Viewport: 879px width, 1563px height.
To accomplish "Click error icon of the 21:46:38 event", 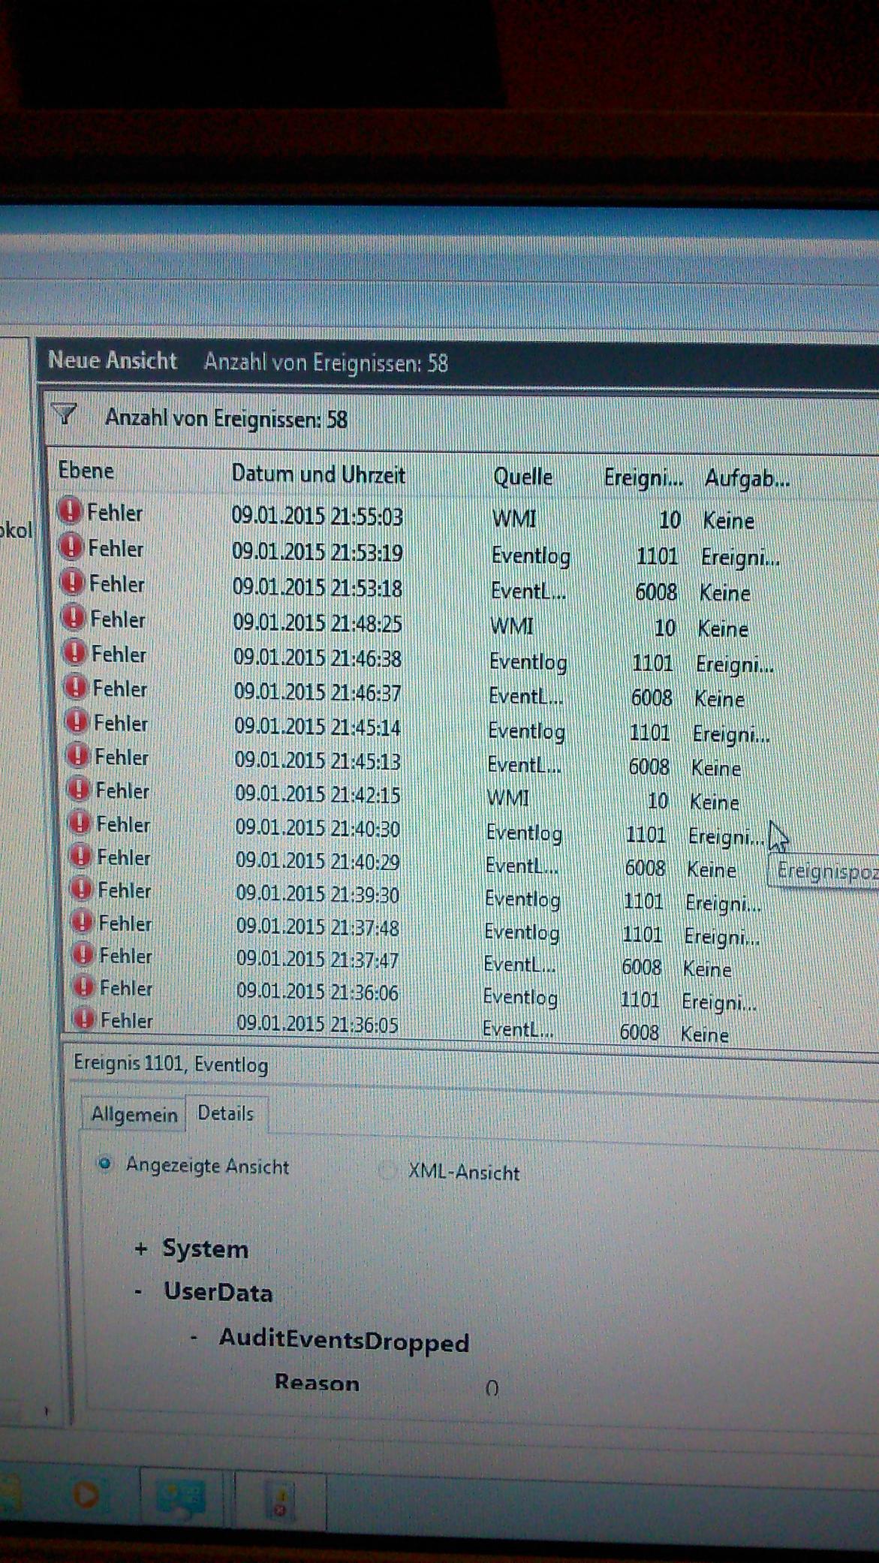I will [75, 653].
